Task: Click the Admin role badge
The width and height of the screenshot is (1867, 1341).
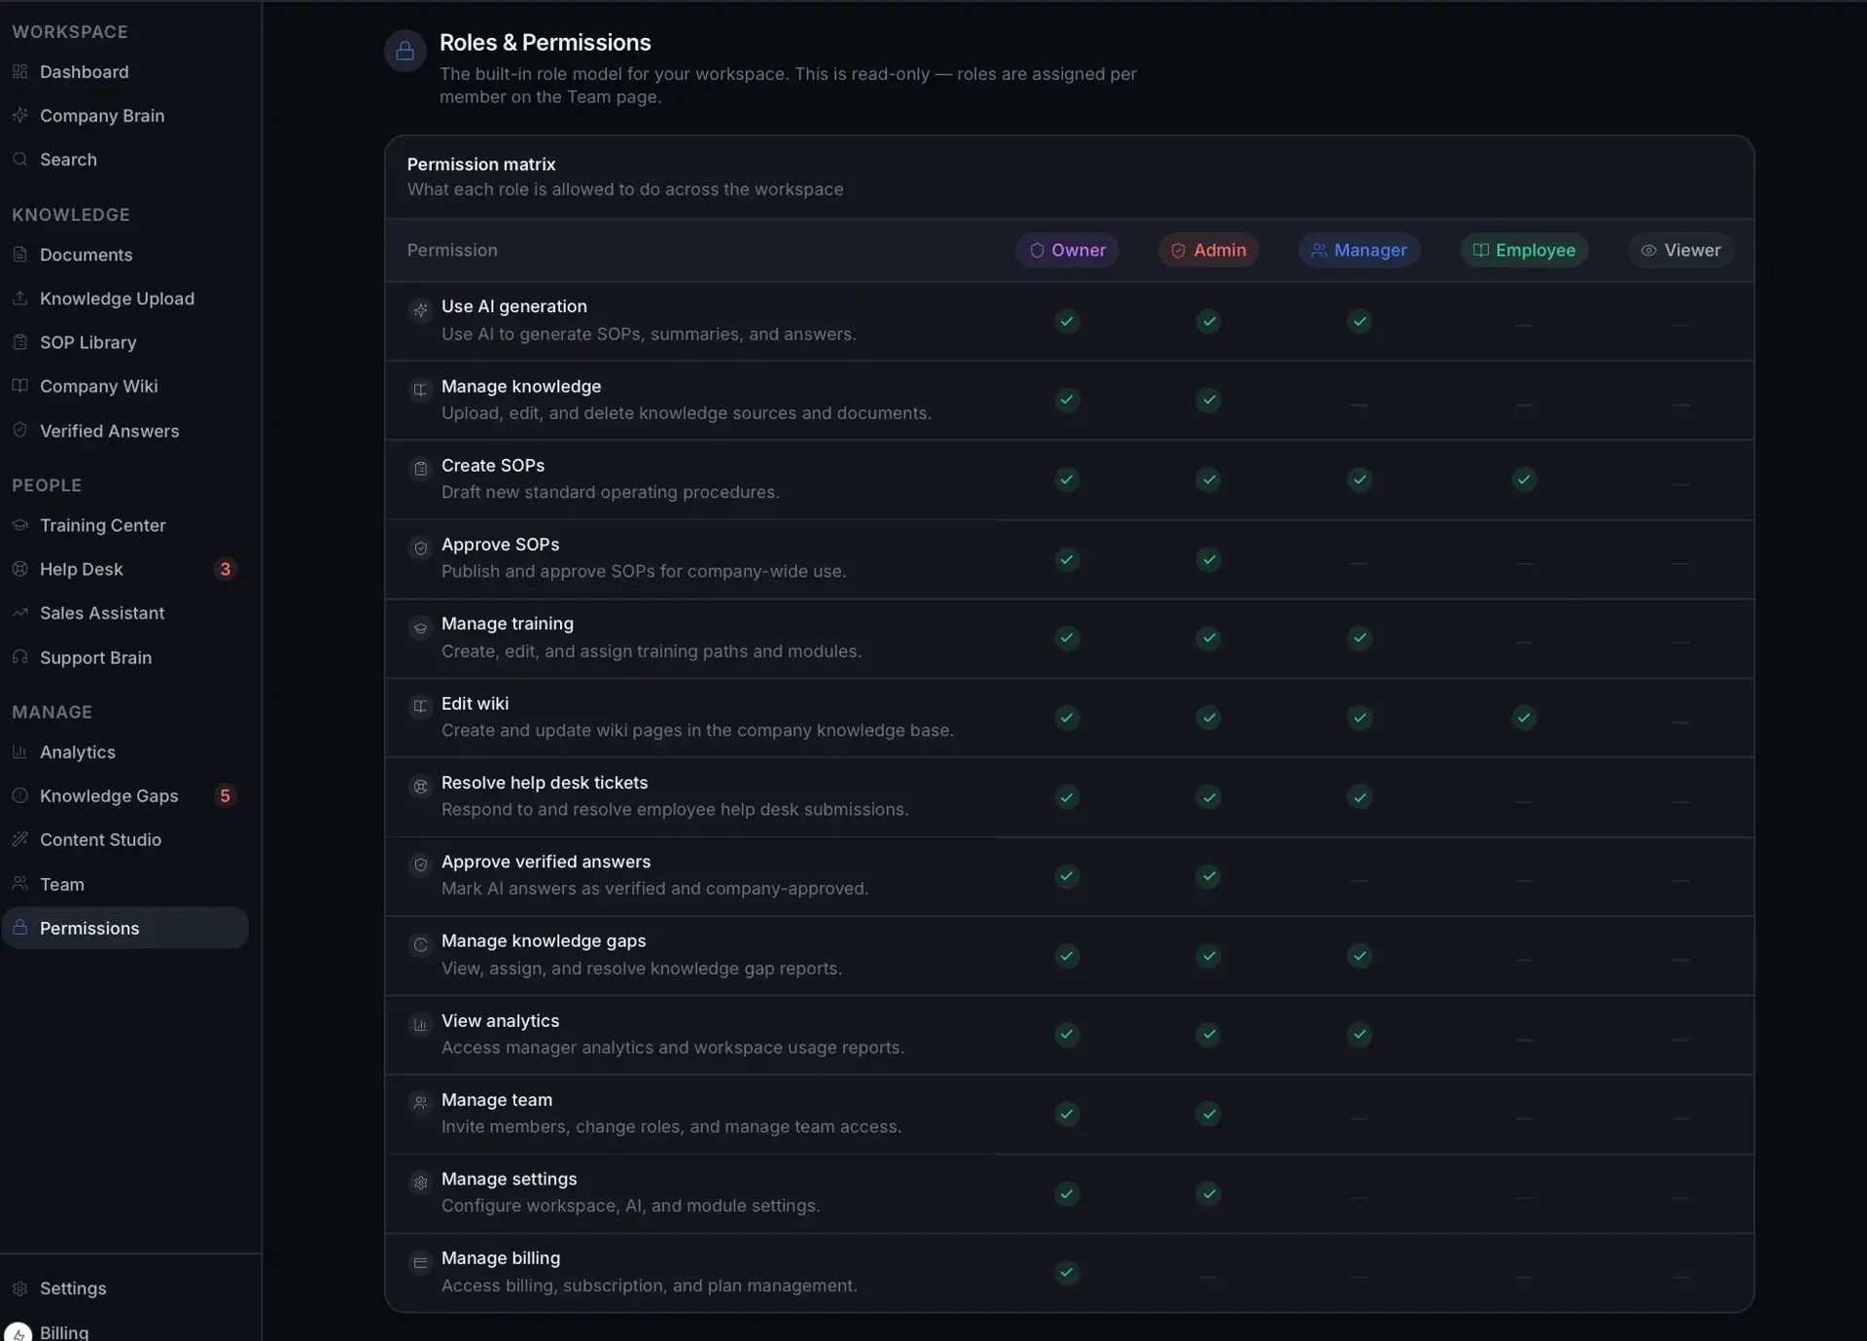Action: click(x=1208, y=250)
